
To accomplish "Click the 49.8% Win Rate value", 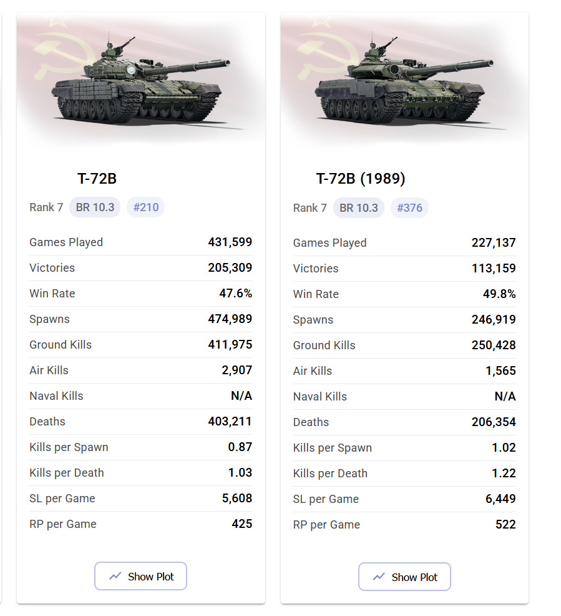I will point(500,294).
